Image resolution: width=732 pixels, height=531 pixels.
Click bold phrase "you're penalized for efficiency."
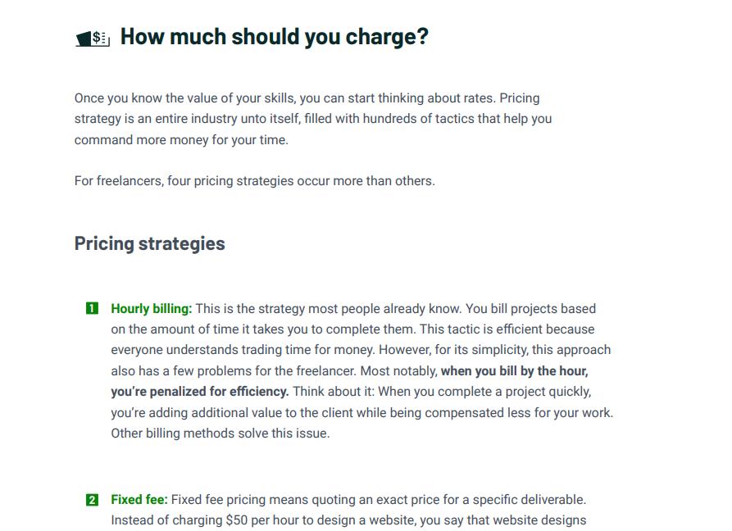click(200, 392)
